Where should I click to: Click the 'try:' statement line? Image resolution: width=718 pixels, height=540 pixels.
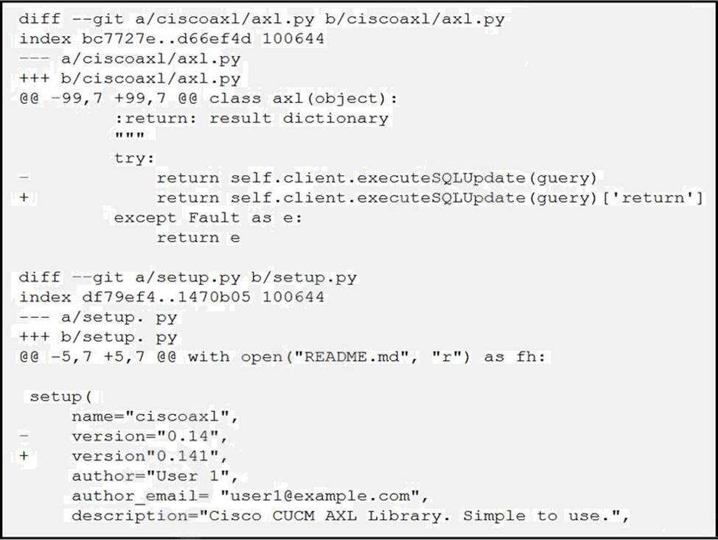(x=135, y=158)
